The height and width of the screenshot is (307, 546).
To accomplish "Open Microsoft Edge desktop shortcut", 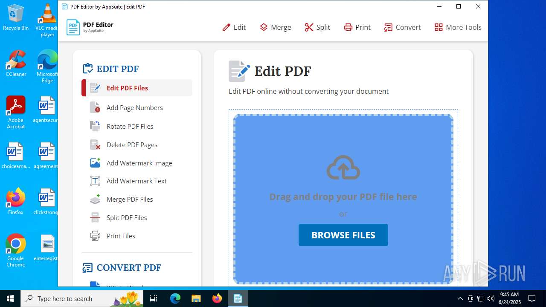I will (47, 66).
